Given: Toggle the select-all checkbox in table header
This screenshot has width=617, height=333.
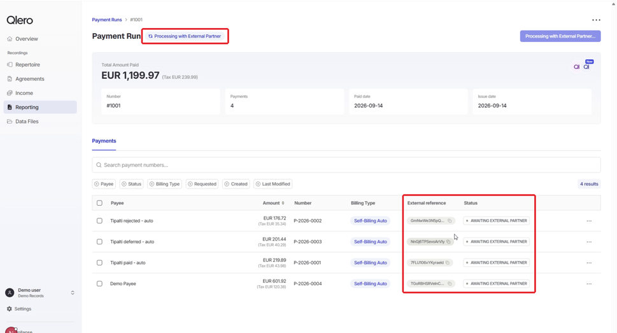Looking at the screenshot, I should (99, 203).
